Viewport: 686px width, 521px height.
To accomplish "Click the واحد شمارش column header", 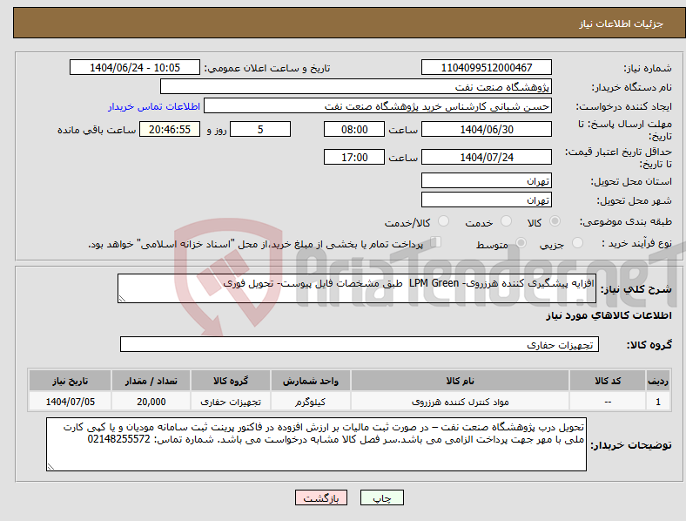I will 310,381.
